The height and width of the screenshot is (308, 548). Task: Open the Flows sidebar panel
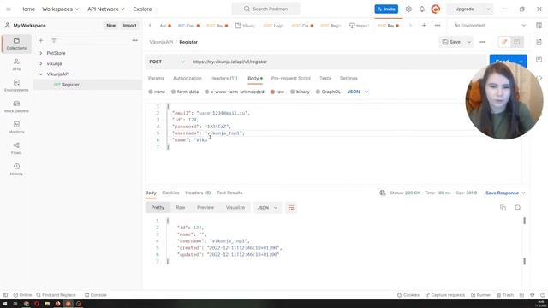[x=16, y=148]
